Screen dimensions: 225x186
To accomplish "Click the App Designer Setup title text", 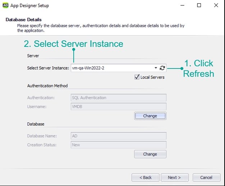I will 29,5.
